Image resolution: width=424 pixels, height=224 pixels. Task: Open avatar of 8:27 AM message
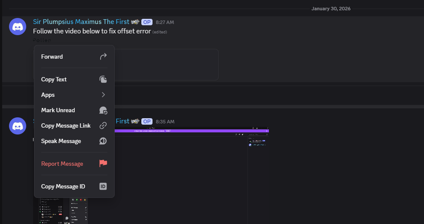point(18,27)
